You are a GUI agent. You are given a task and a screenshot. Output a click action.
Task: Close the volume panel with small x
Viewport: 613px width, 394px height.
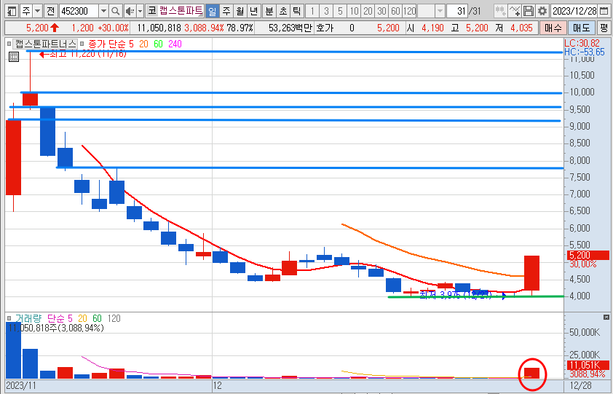[x=606, y=318]
